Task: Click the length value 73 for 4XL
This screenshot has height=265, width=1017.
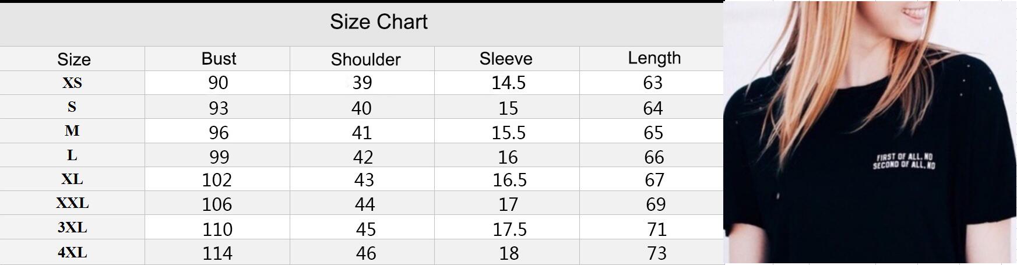Action: [656, 253]
